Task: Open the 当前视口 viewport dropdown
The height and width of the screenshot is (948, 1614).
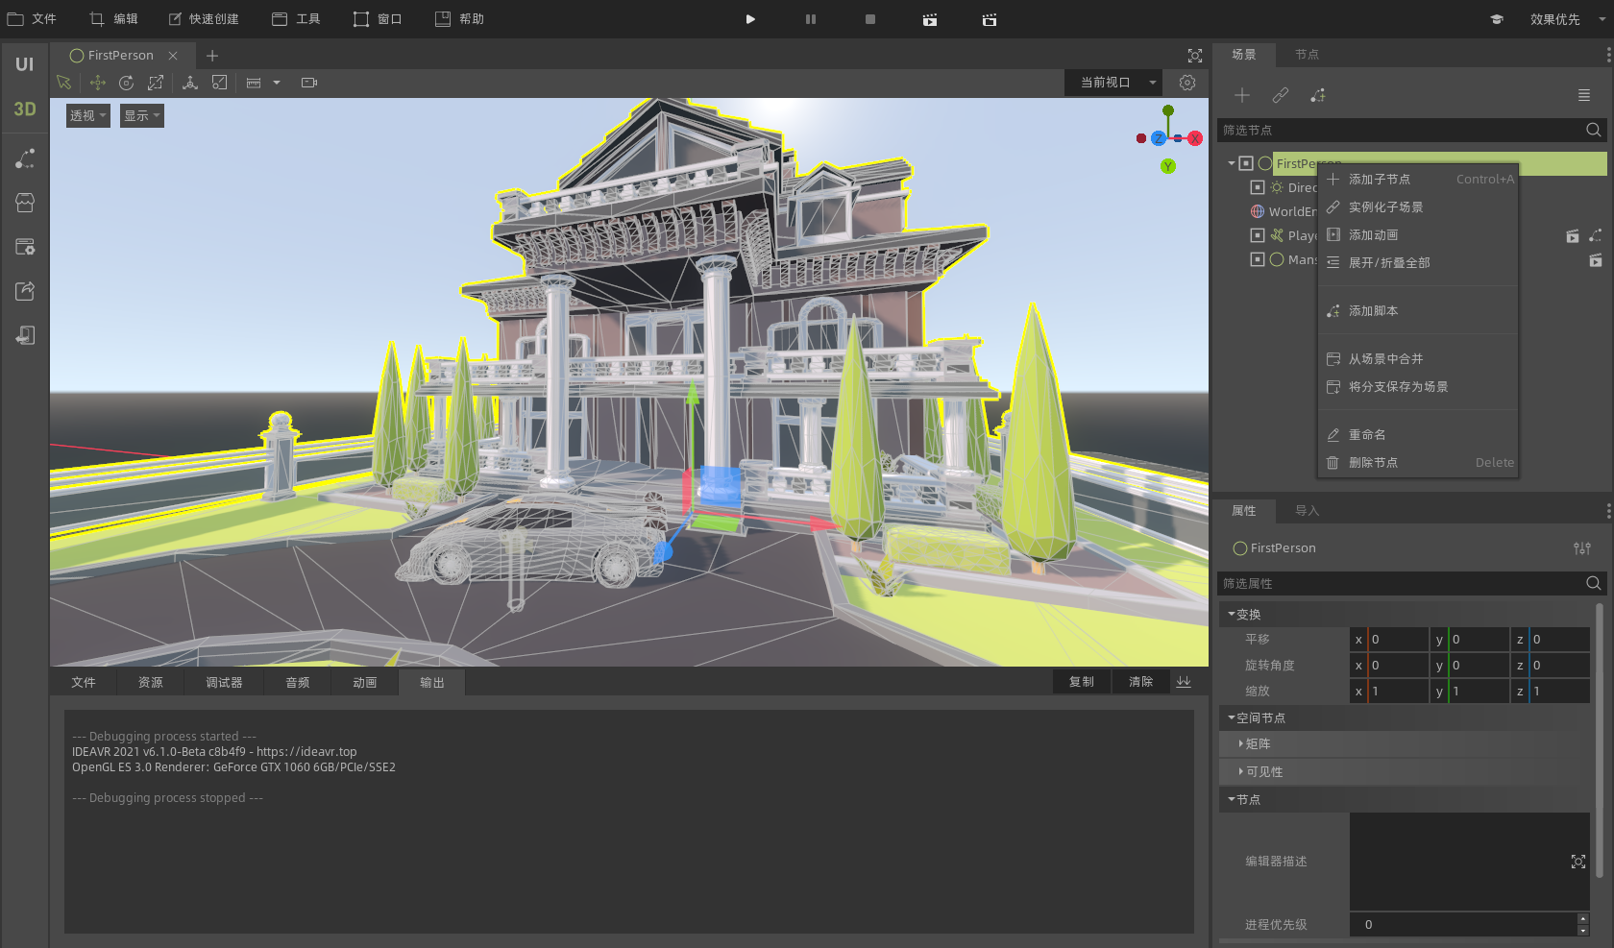Action: click(x=1113, y=83)
